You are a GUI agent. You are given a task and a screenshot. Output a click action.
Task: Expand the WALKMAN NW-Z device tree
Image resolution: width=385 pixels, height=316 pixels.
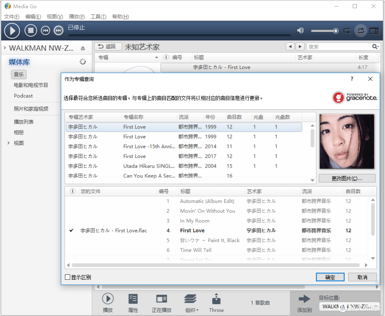[x=5, y=48]
